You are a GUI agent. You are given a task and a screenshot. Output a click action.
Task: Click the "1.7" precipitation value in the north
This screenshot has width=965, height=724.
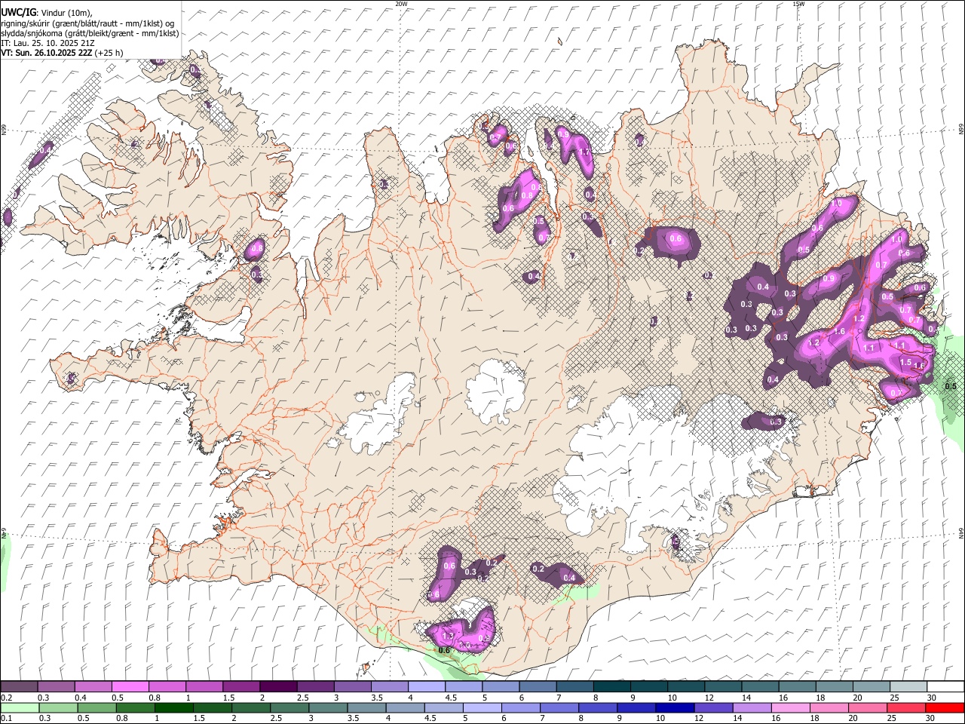click(584, 152)
